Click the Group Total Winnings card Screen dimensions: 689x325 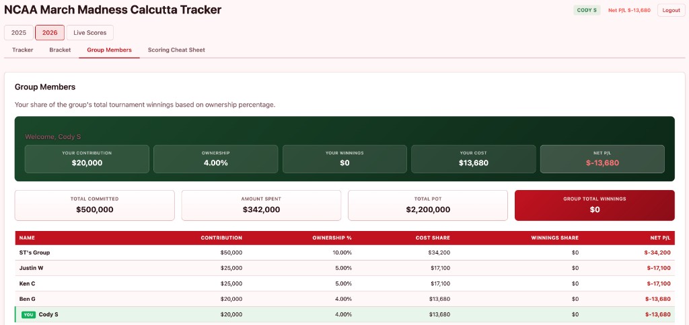point(594,205)
